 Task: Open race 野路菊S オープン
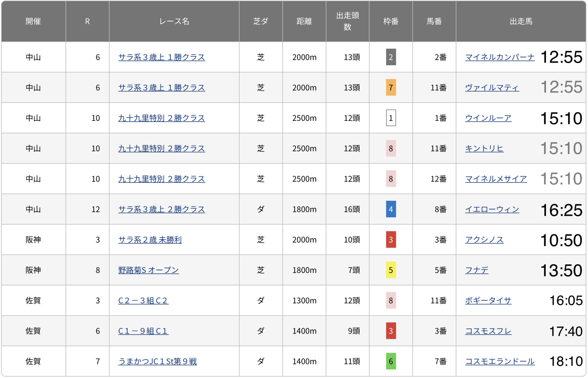tap(148, 270)
